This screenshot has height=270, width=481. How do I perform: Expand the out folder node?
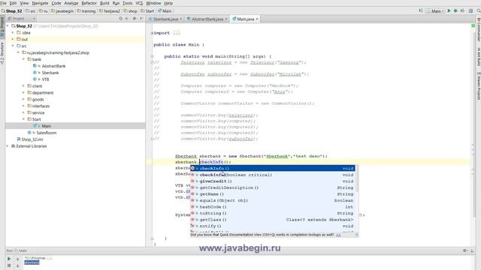[13, 39]
